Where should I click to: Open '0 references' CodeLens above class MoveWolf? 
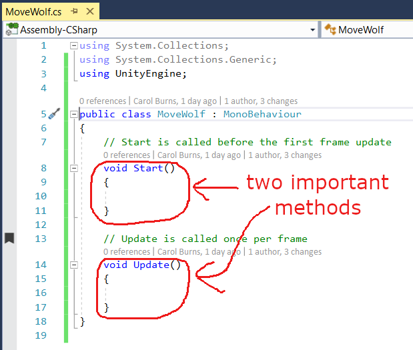click(103, 101)
